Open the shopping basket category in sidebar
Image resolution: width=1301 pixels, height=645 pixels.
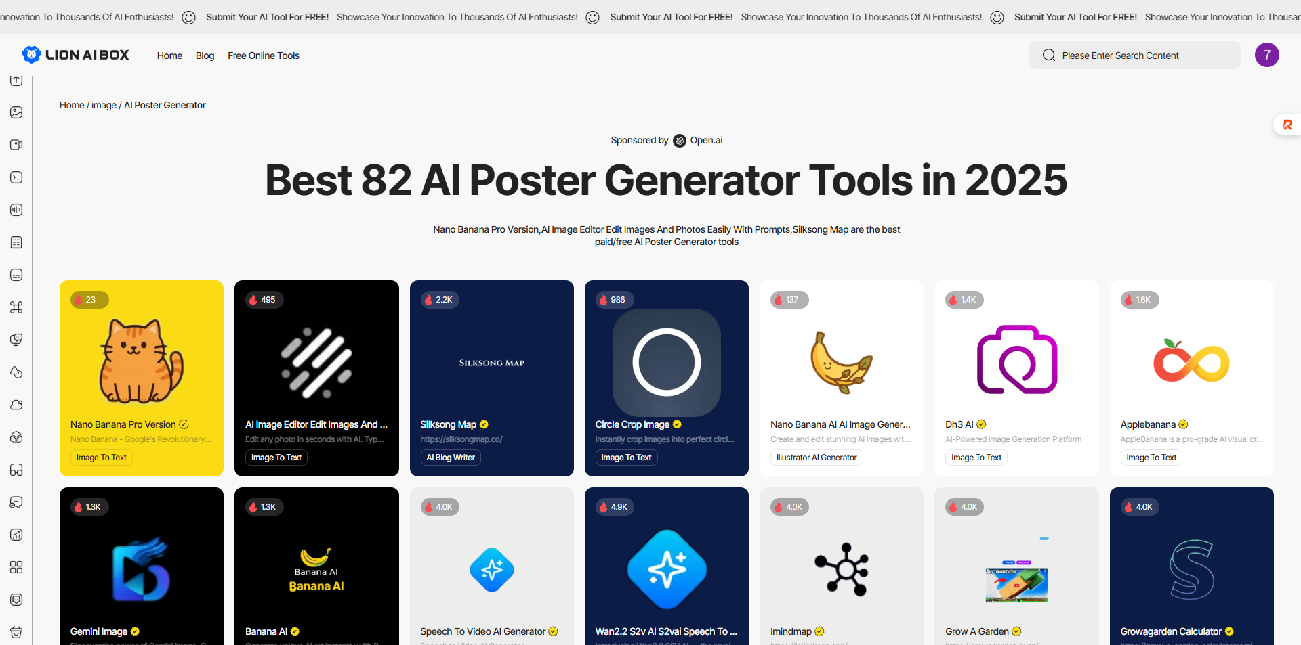pos(16,632)
